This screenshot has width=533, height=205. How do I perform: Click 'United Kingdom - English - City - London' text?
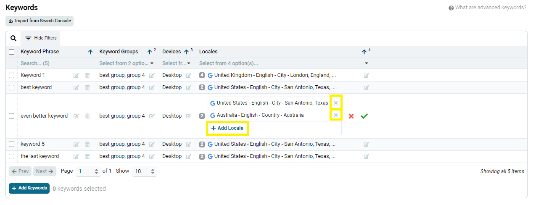click(x=275, y=75)
